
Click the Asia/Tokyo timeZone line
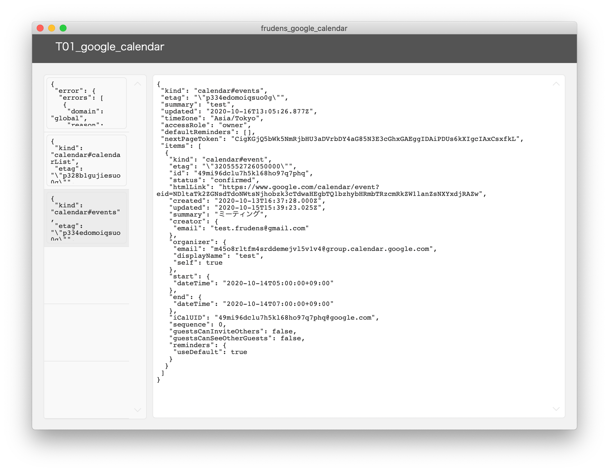tap(212, 119)
